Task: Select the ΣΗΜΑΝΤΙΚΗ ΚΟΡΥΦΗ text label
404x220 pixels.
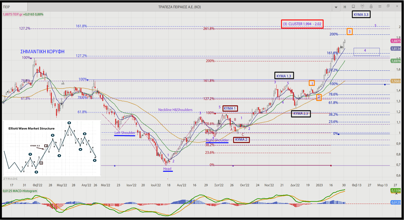Action: (x=42, y=52)
